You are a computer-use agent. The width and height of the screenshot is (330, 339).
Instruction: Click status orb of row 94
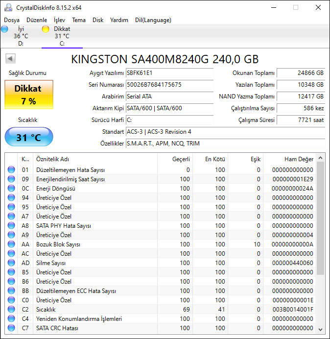click(11, 197)
